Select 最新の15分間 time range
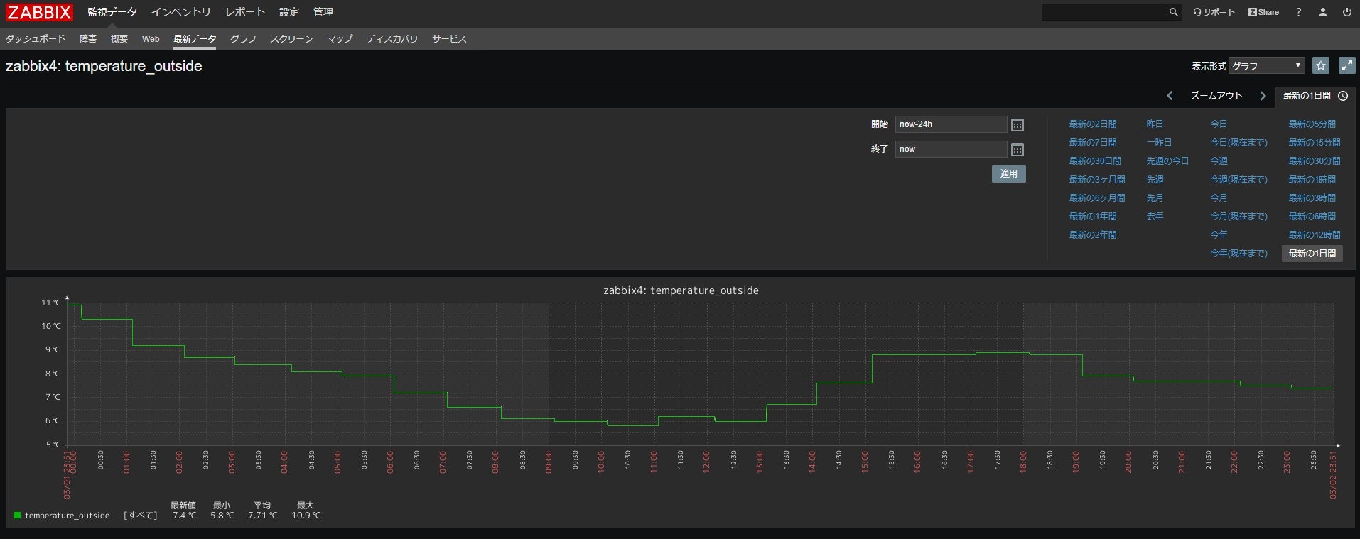 pos(1315,143)
